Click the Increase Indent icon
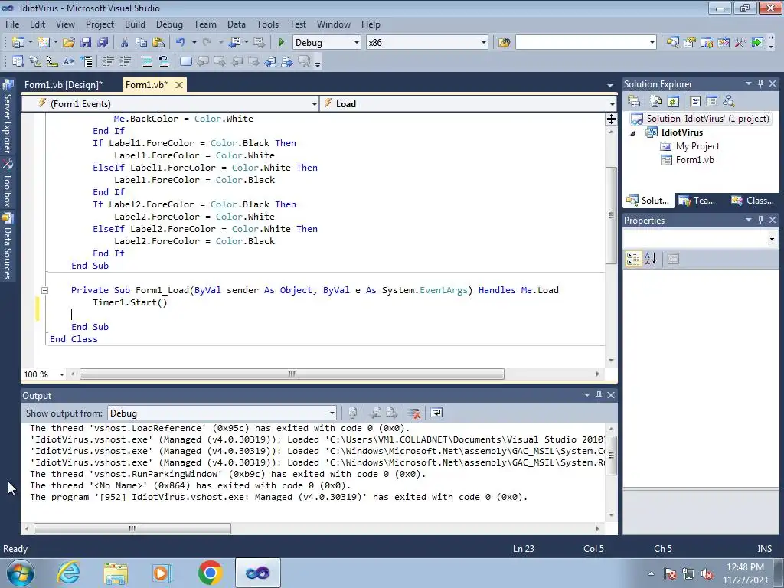 pyautogui.click(x=125, y=61)
